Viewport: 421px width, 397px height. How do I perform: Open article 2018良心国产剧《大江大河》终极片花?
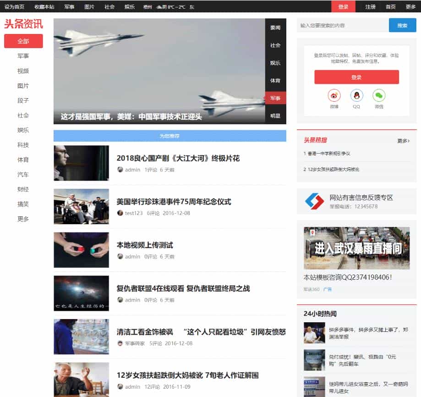[178, 158]
